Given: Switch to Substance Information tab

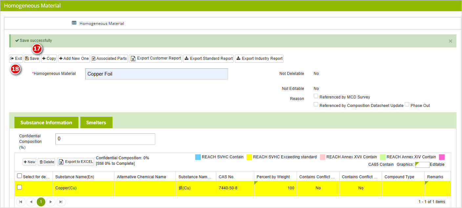Looking at the screenshot, I should tap(46, 123).
